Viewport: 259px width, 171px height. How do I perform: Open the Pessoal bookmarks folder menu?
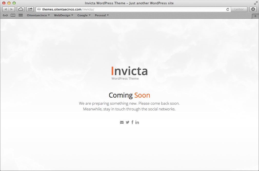coord(102,15)
